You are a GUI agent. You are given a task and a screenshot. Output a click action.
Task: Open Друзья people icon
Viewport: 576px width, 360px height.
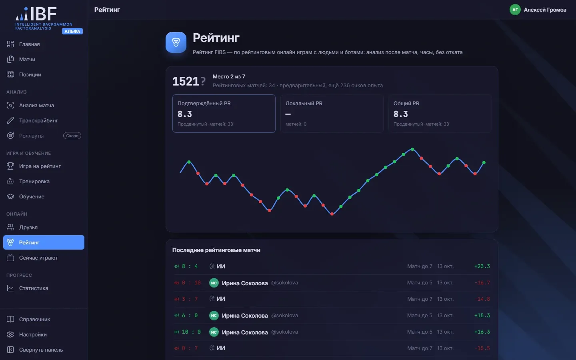coord(10,227)
